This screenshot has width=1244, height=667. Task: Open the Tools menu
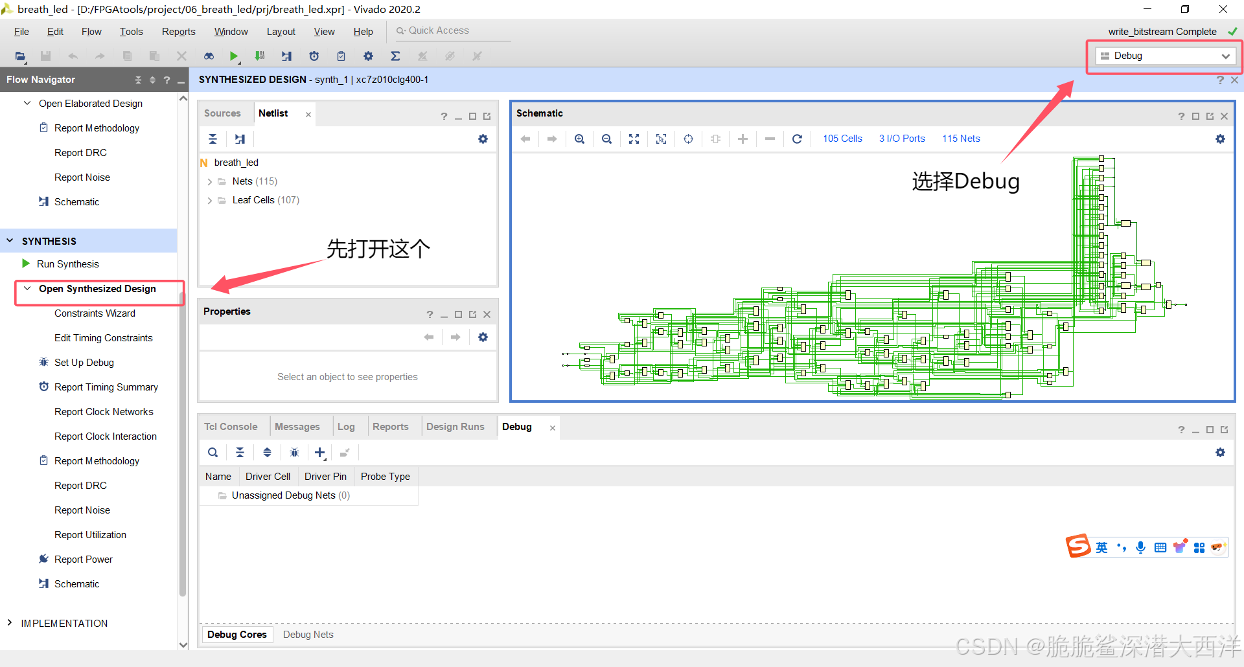tap(131, 32)
